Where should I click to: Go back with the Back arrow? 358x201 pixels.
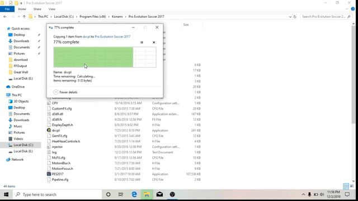click(x=5, y=17)
